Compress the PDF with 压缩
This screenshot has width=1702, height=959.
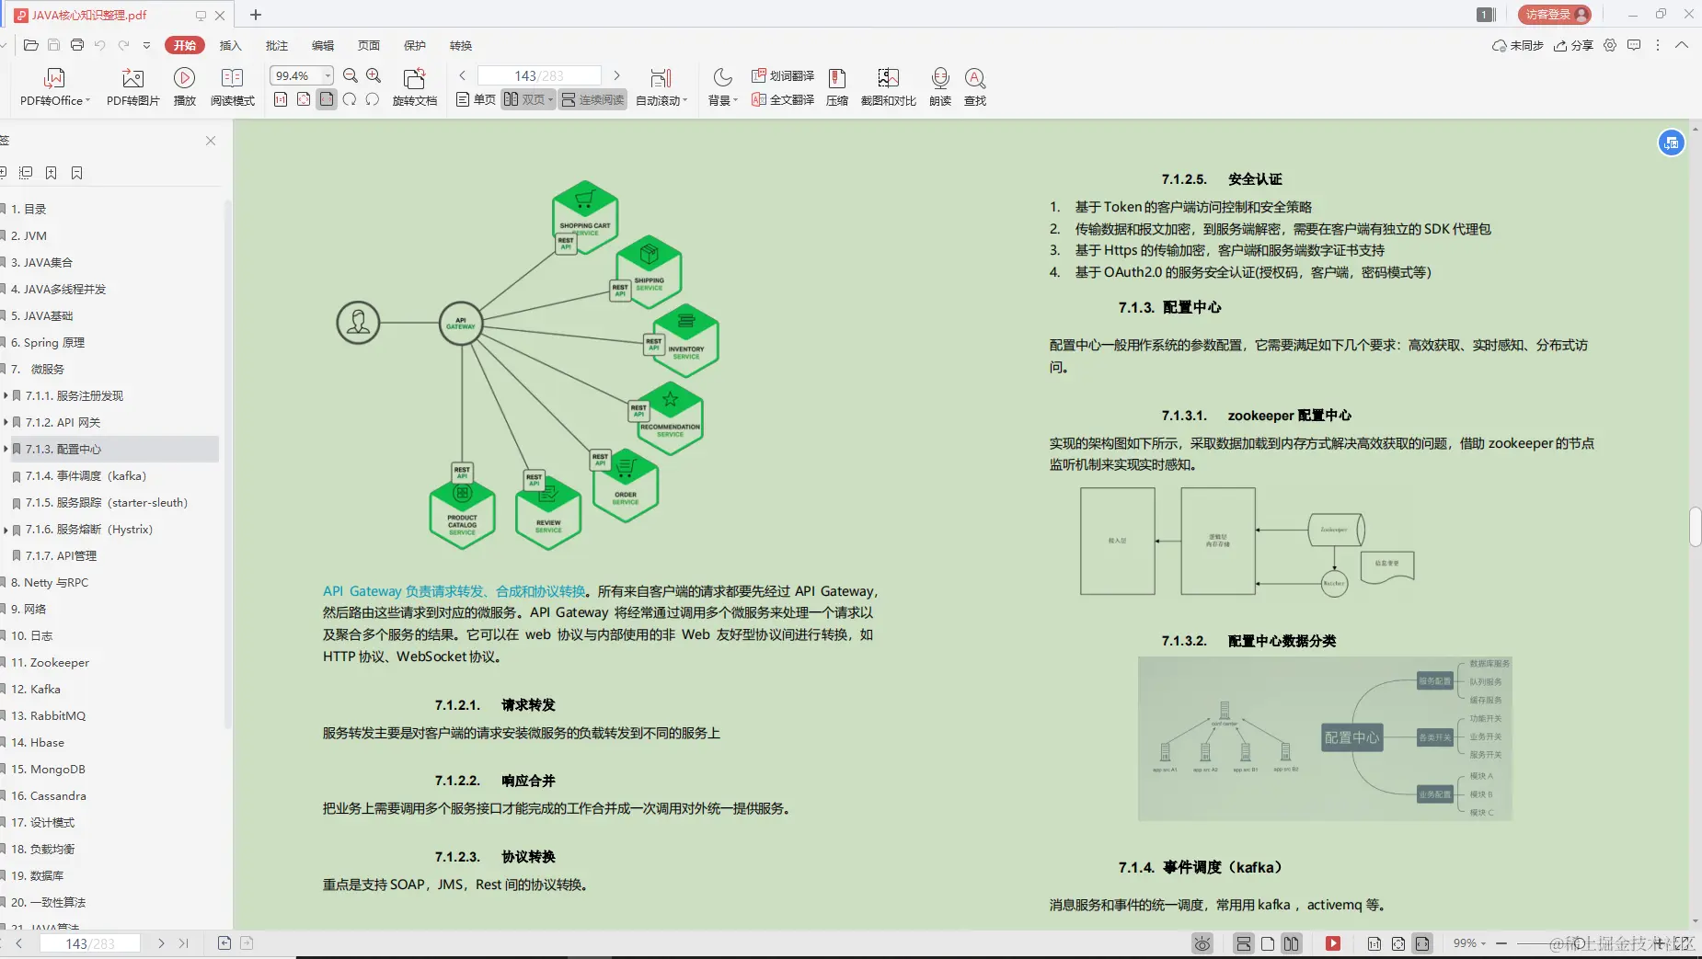click(x=837, y=87)
